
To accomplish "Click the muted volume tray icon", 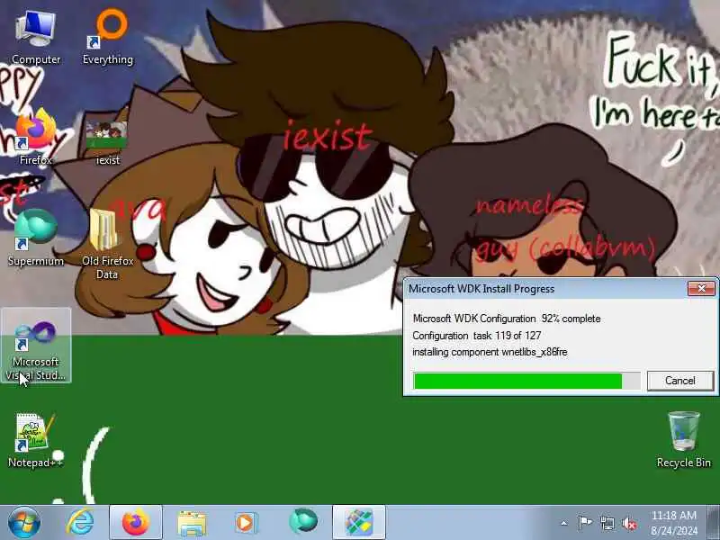I will click(629, 523).
